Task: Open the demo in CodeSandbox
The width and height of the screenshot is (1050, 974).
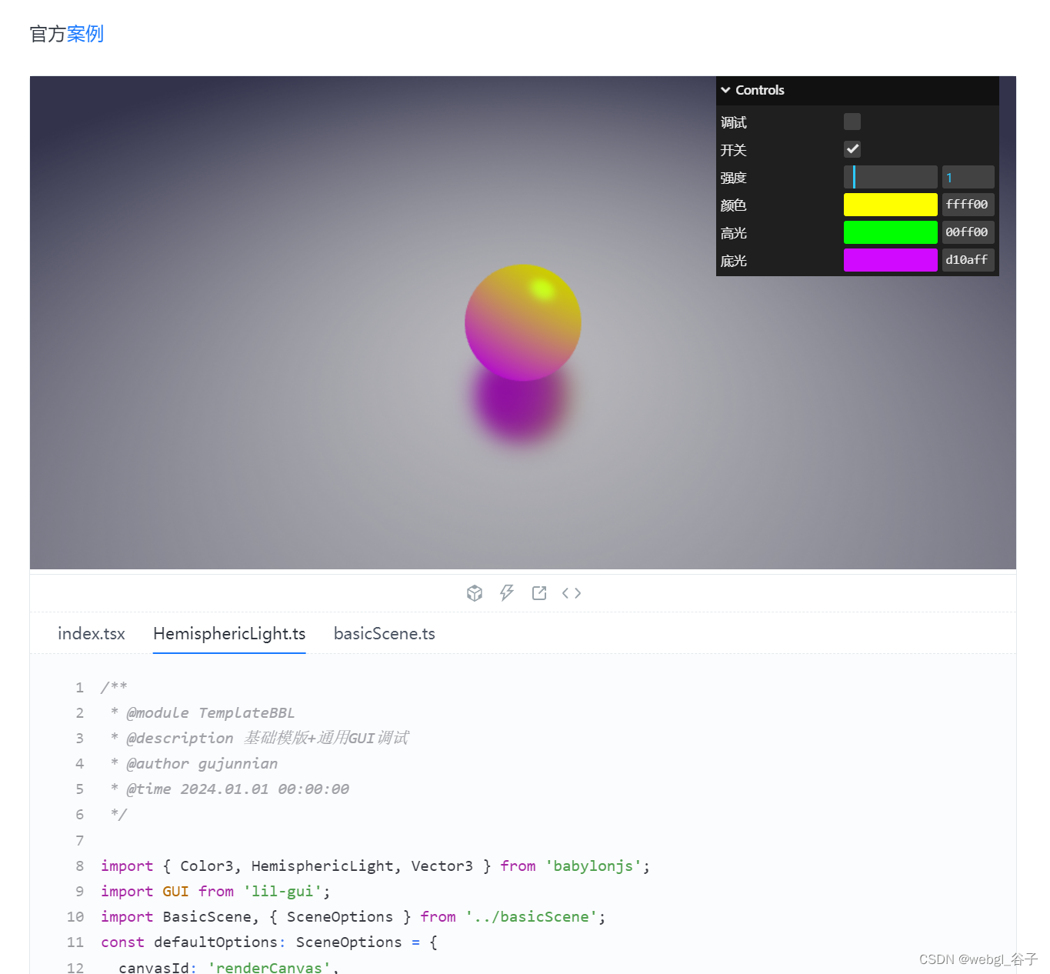Action: coord(475,592)
